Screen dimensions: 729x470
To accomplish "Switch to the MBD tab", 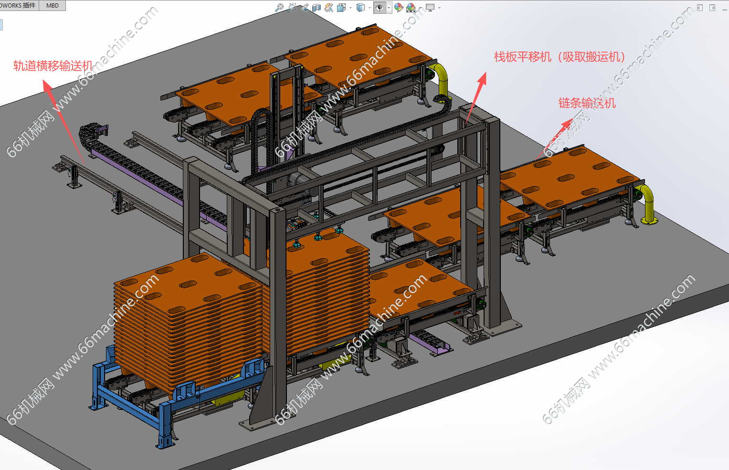I will 53,6.
